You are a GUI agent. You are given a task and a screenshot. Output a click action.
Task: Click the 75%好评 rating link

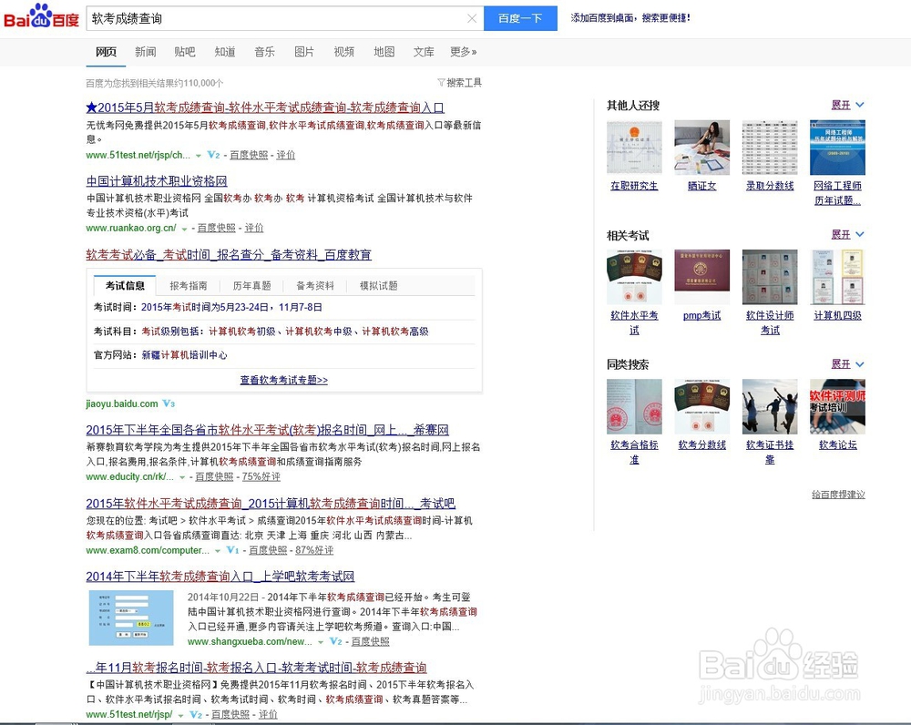pyautogui.click(x=261, y=476)
